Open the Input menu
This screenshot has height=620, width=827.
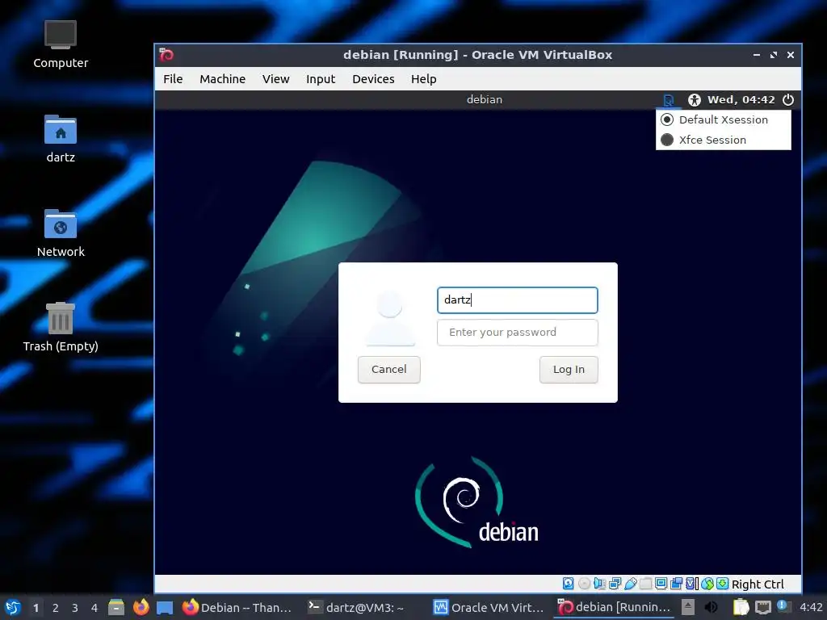point(321,79)
